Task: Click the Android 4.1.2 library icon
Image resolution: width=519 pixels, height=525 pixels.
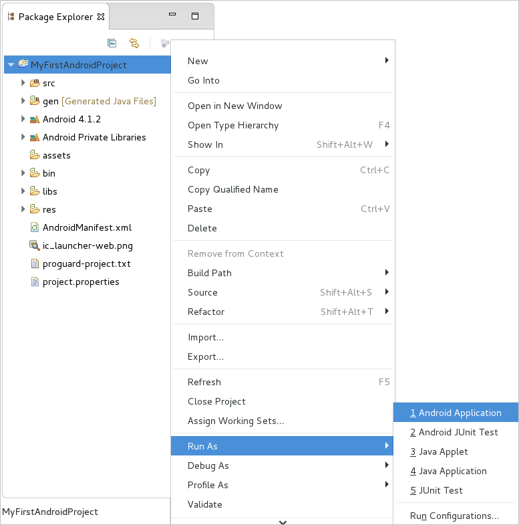Action: coord(35,119)
